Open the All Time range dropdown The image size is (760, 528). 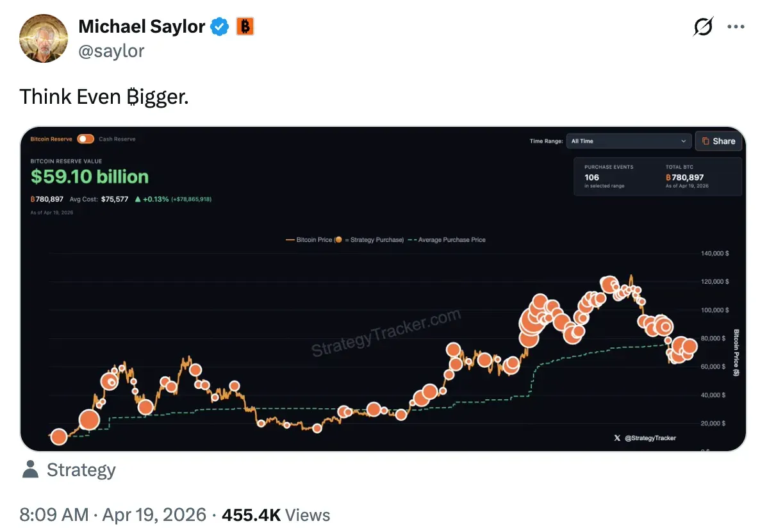coord(628,141)
